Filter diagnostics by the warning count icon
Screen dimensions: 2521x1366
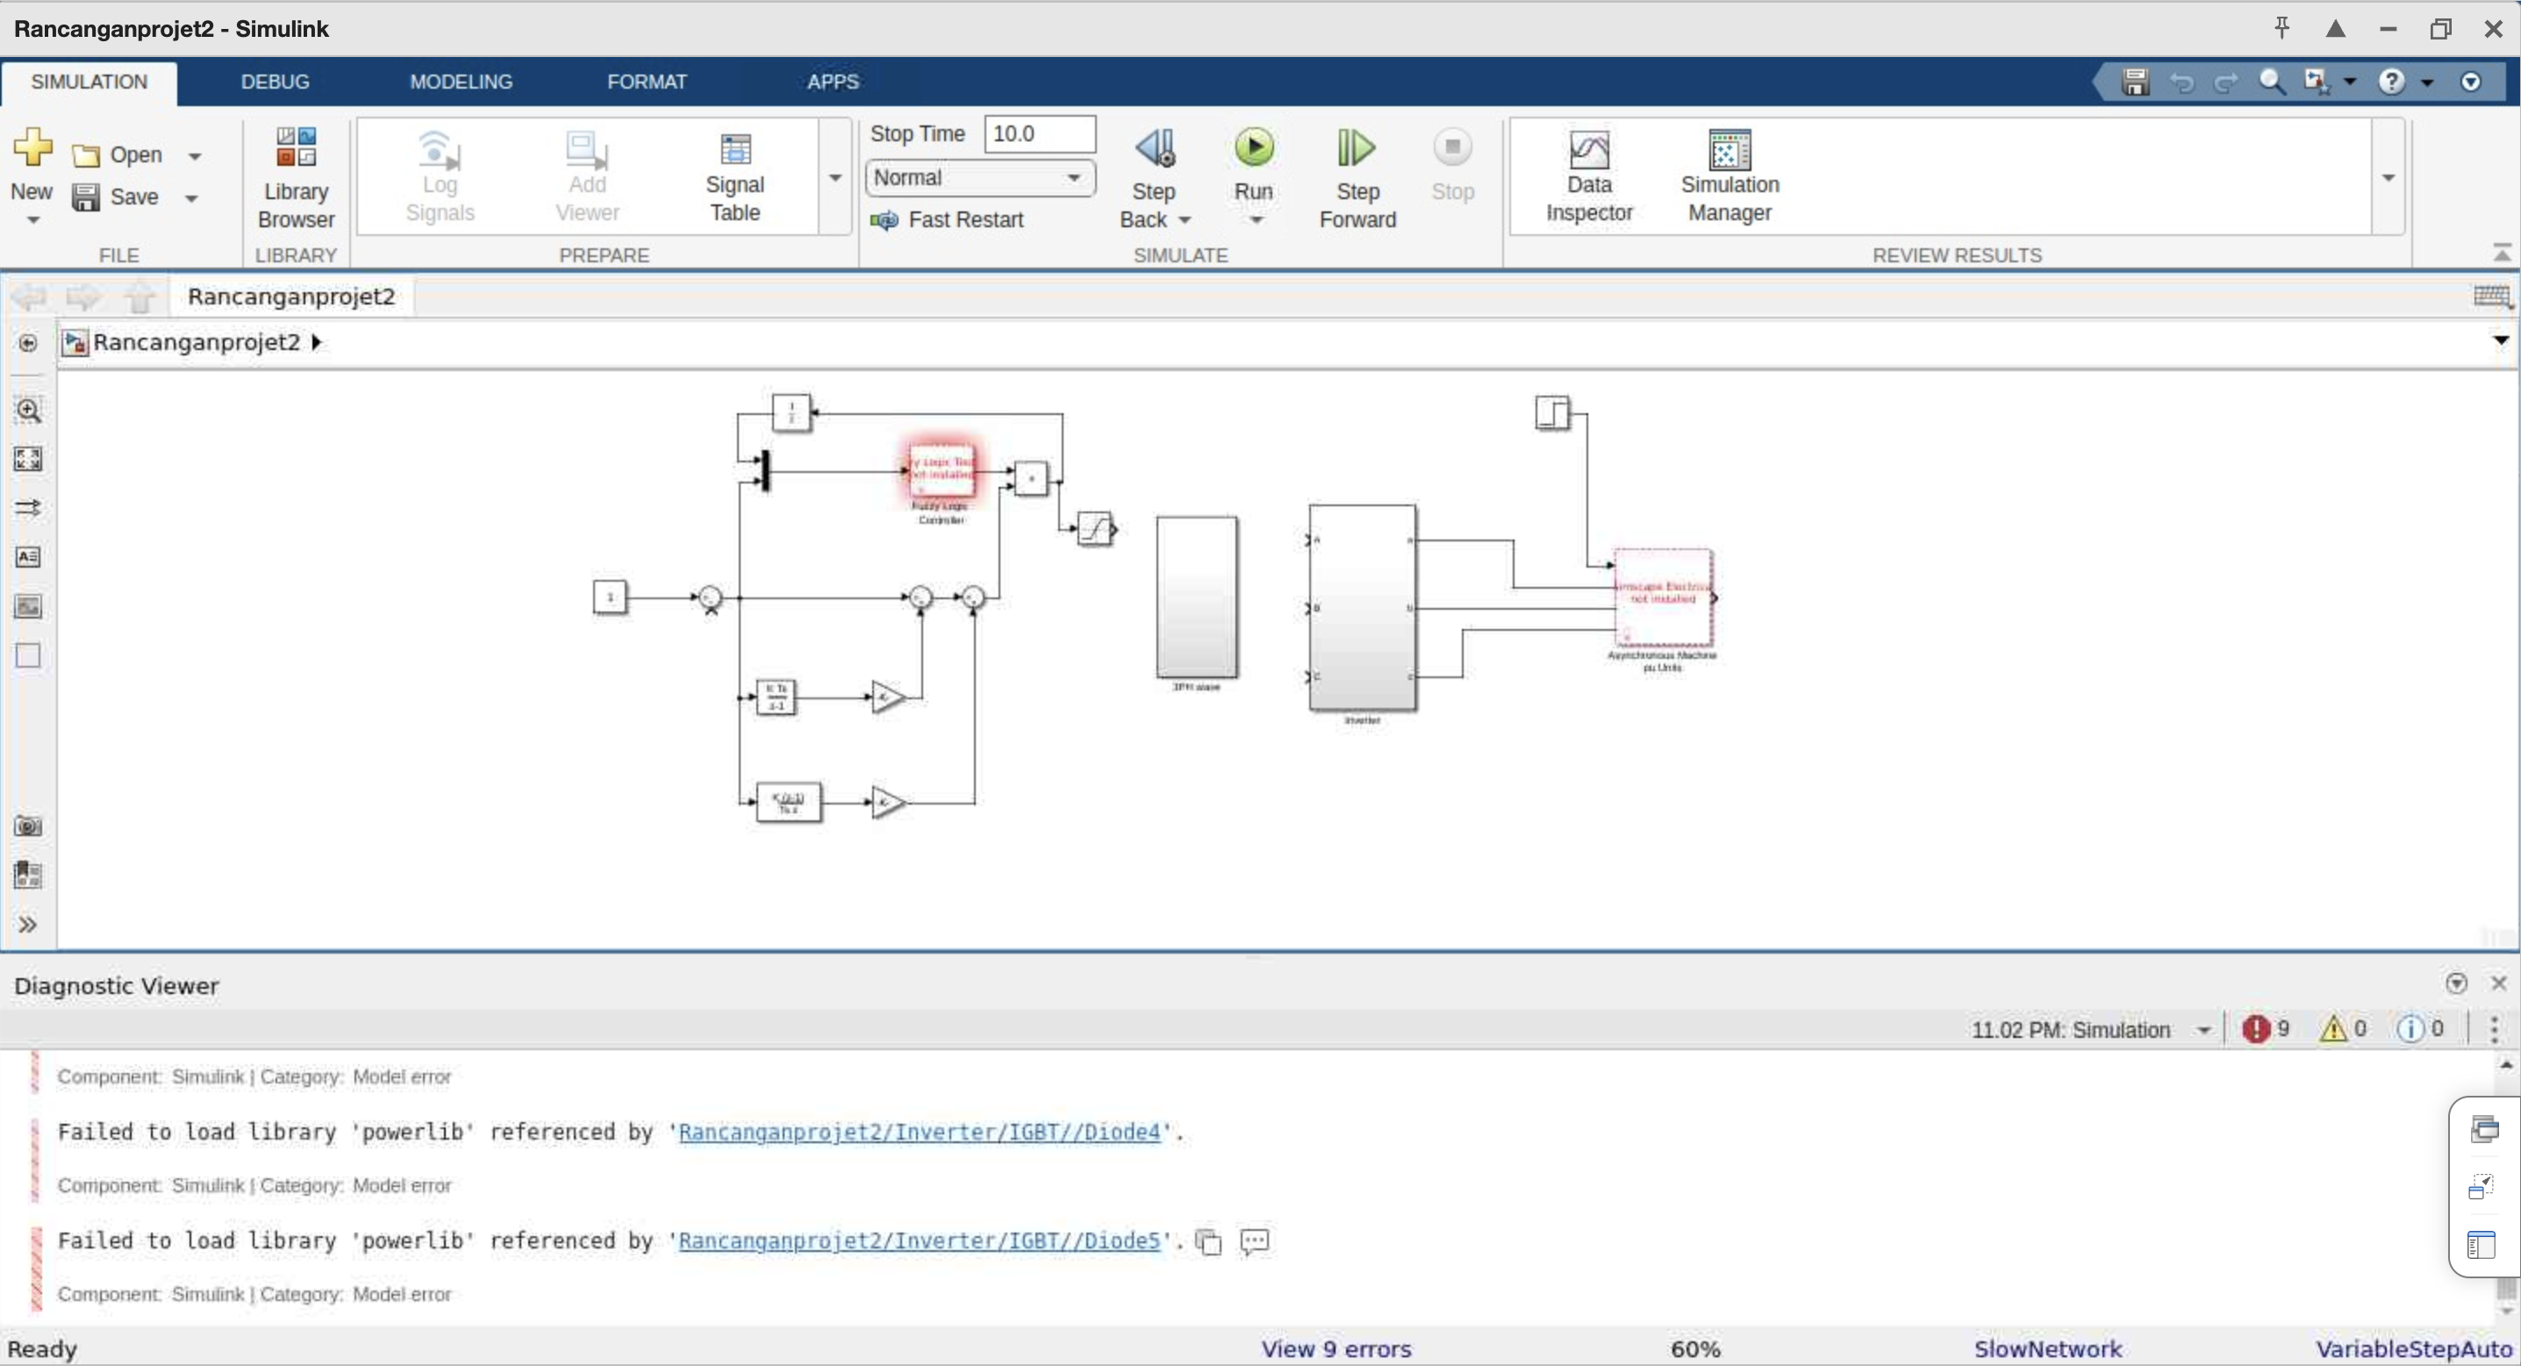(2333, 1029)
